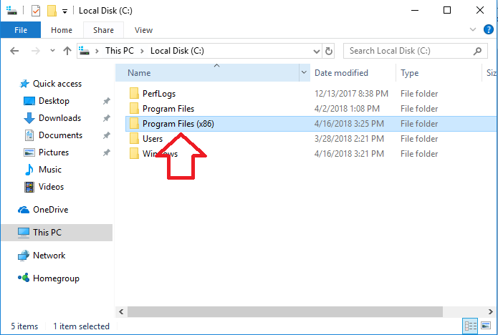Click the horizontal scrollbar thumb
The width and height of the screenshot is (498, 335).
click(285, 311)
